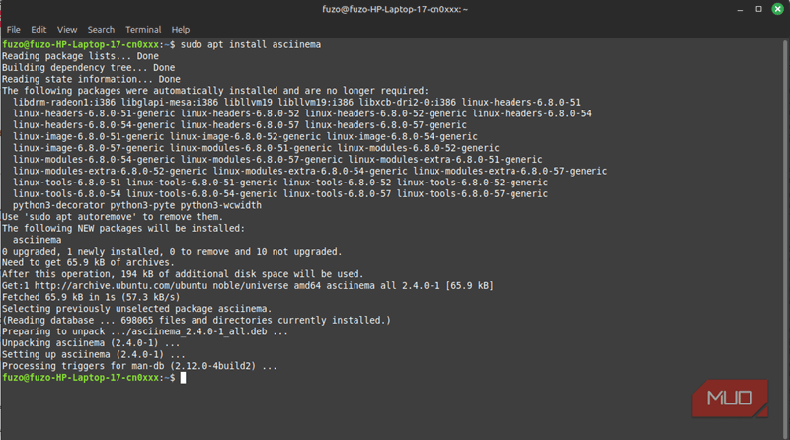Open the Search menu
The image size is (790, 440).
pos(101,30)
